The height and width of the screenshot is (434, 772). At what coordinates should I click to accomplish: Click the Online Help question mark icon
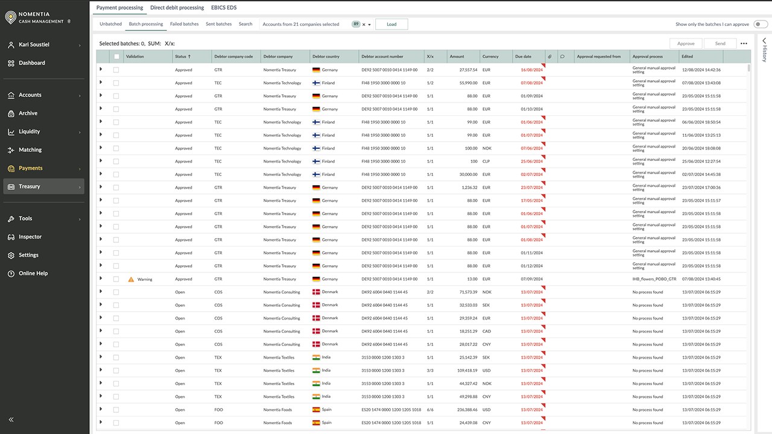pyautogui.click(x=11, y=274)
